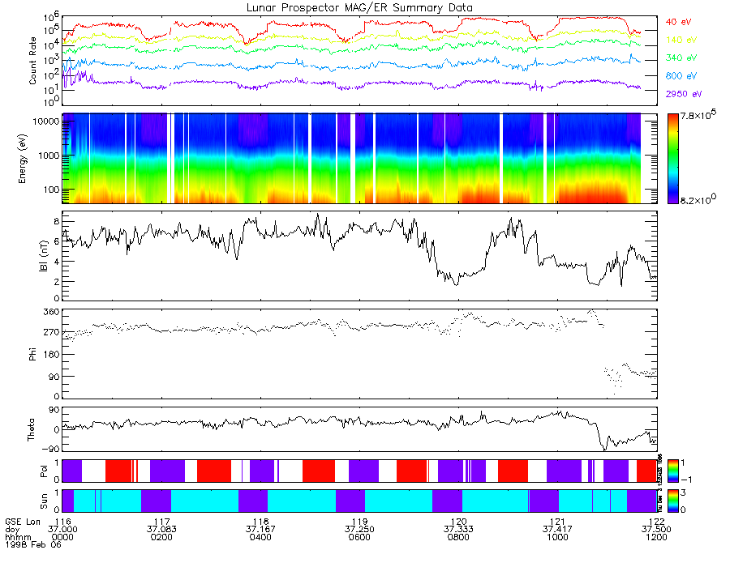The height and width of the screenshot is (567, 730).
Task: Click the '0800' time tick label
Action: [458, 537]
